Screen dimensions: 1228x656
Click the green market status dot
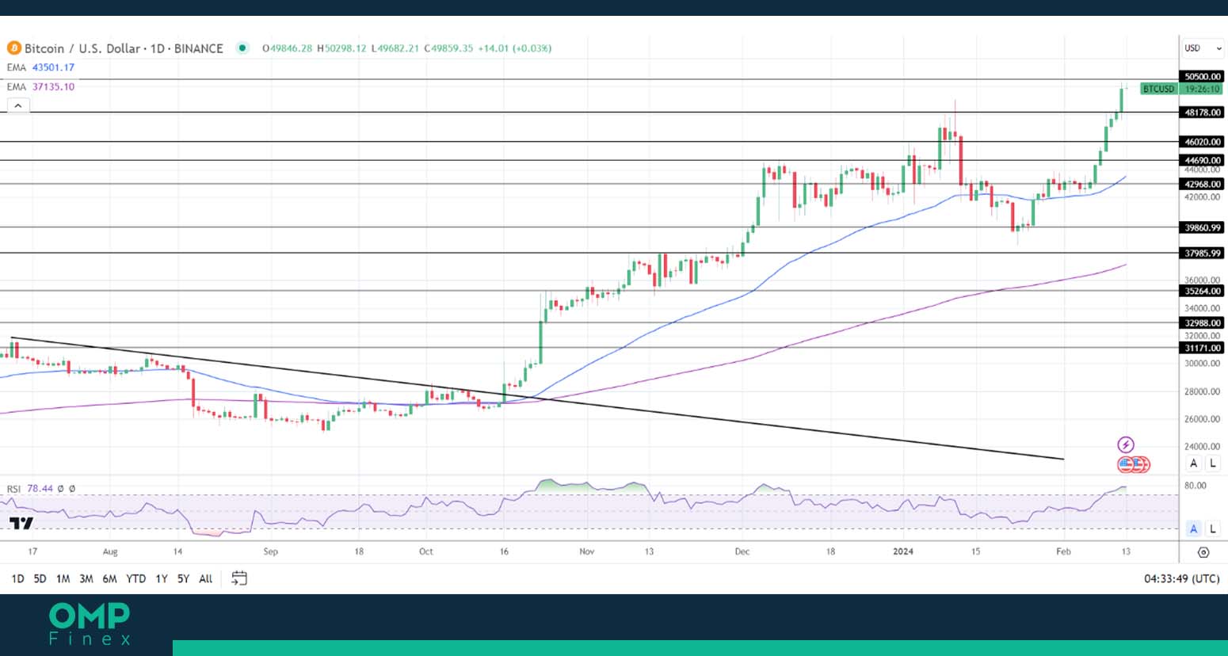click(242, 48)
